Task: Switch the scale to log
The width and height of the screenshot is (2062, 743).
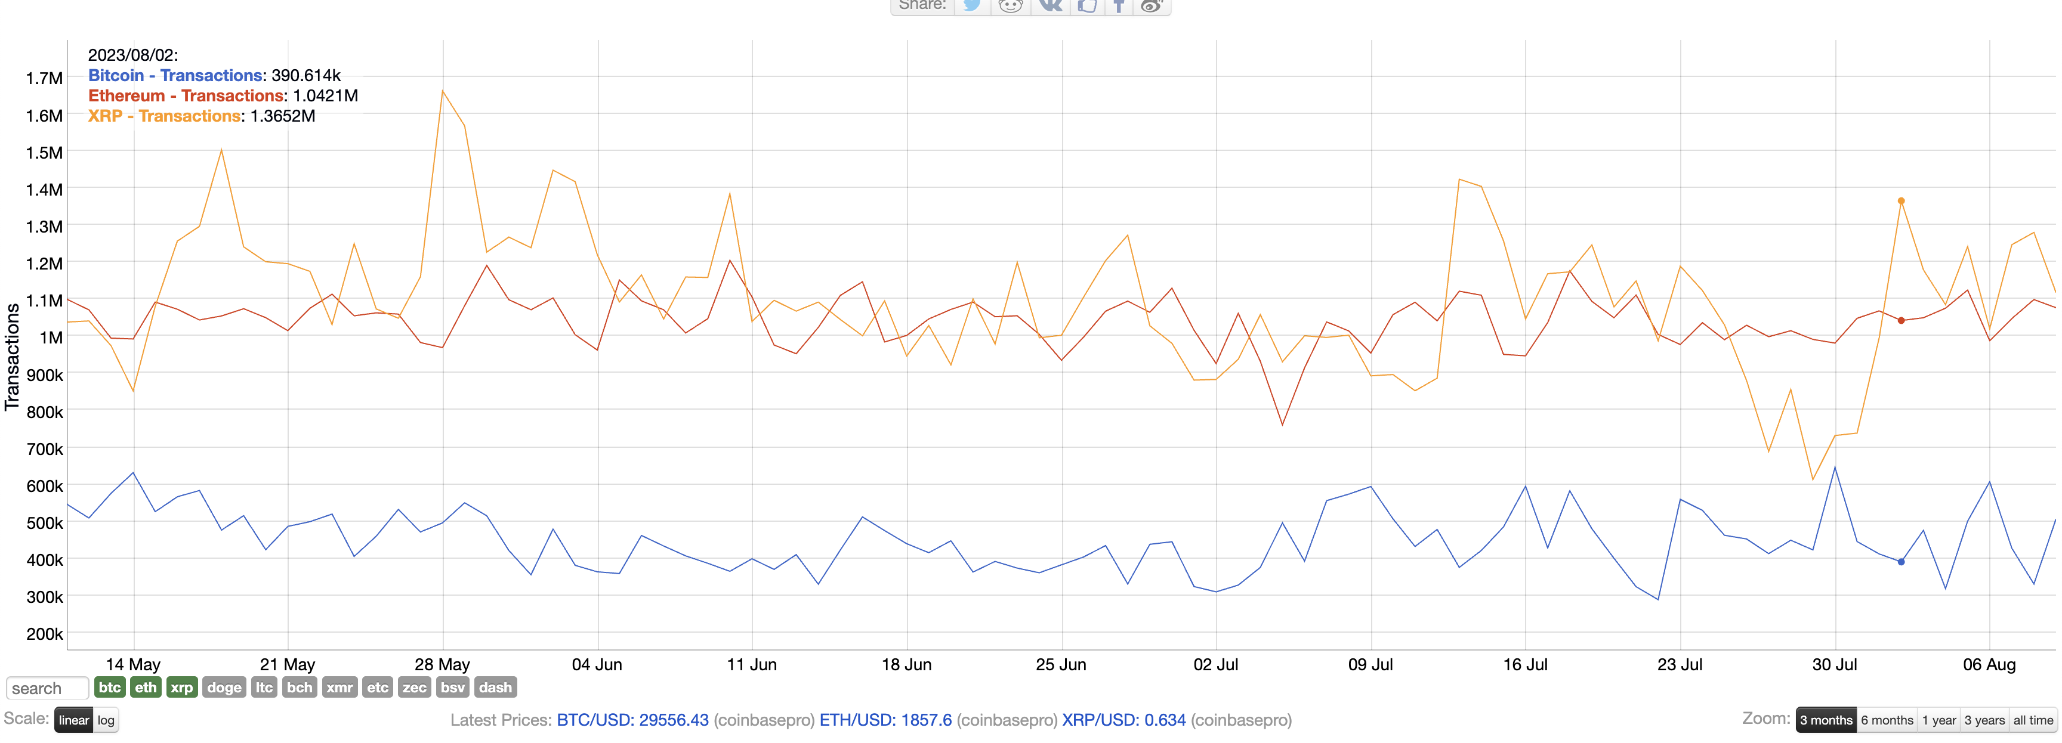Action: coord(105,719)
